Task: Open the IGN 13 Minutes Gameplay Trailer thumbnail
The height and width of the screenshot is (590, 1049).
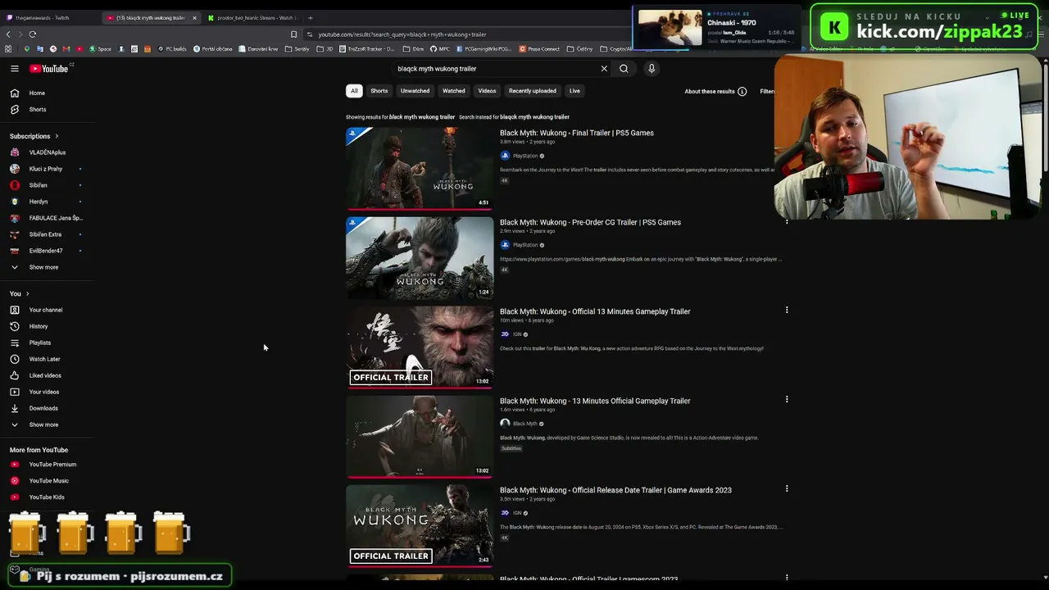Action: 420,347
